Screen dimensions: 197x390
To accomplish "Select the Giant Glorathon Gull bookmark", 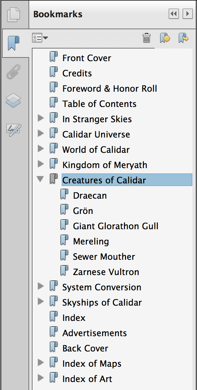I will (x=115, y=226).
